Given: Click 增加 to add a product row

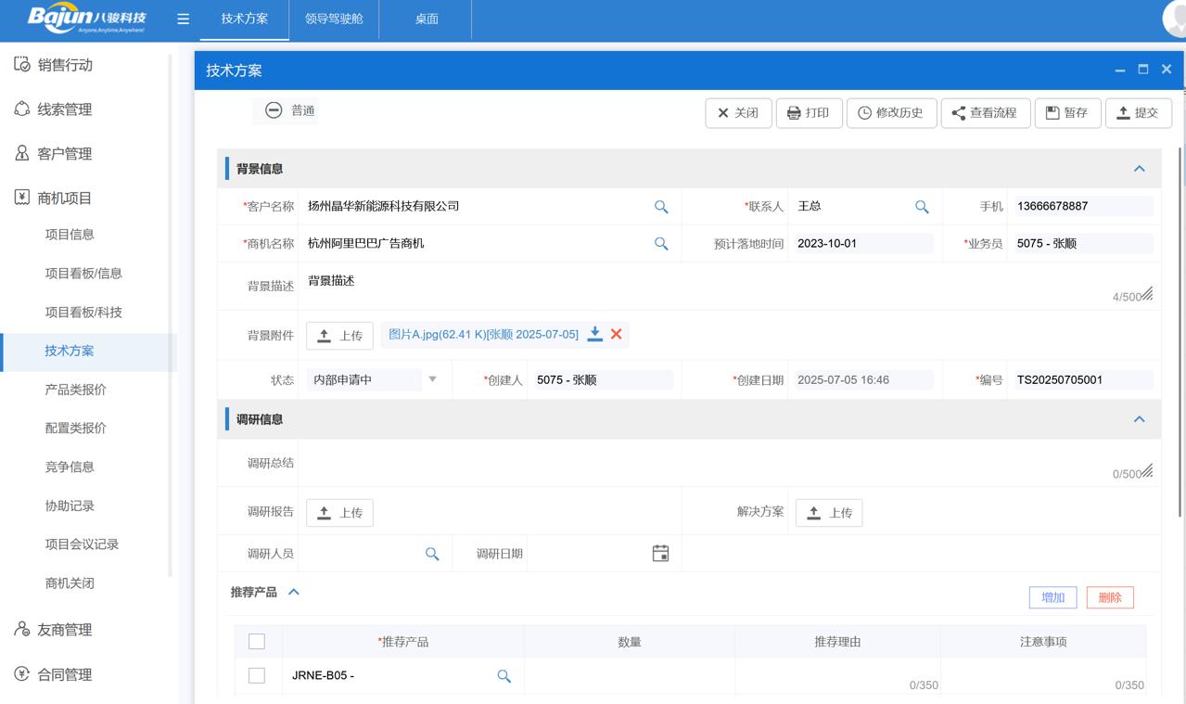Looking at the screenshot, I should coord(1052,597).
